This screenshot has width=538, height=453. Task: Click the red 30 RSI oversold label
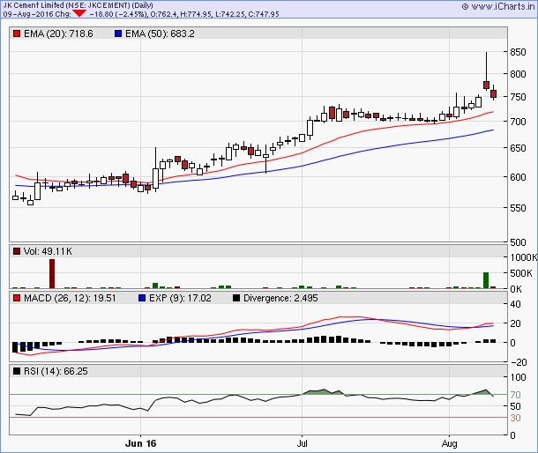point(515,418)
